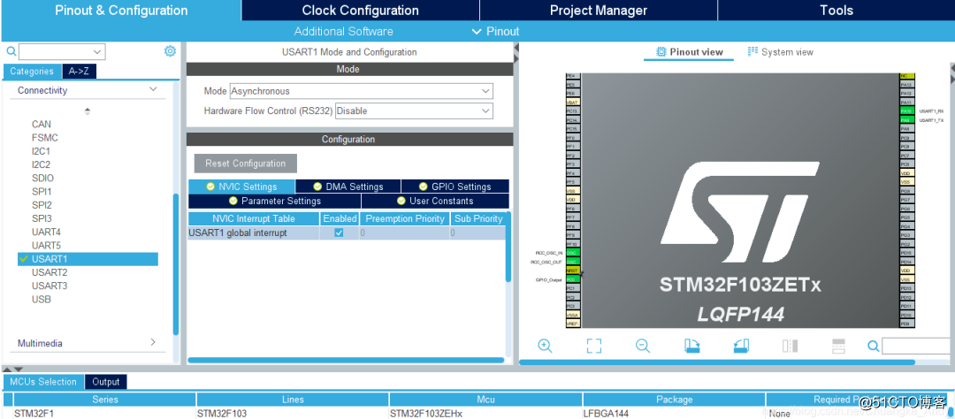
Task: Zoom in on the chip pinout
Action: [x=545, y=346]
